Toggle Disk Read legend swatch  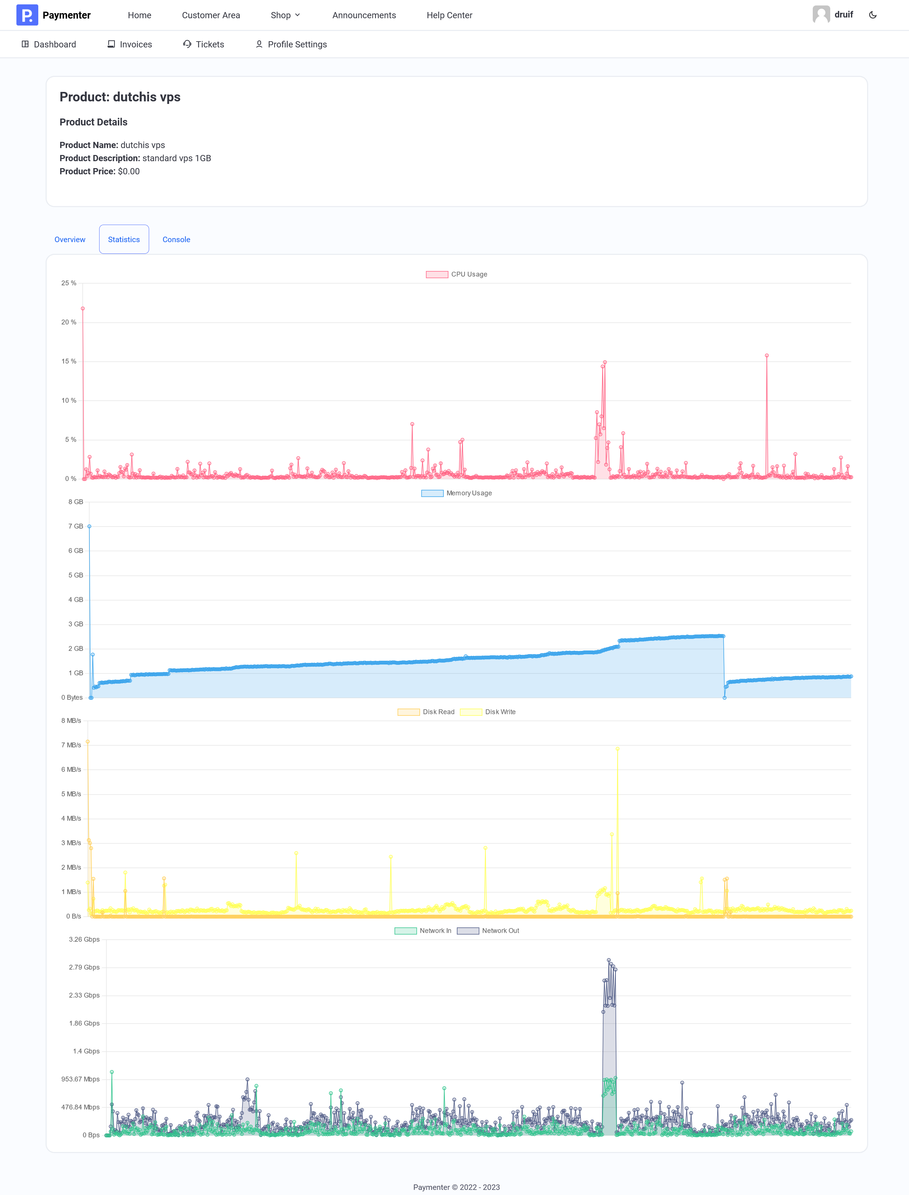point(408,712)
